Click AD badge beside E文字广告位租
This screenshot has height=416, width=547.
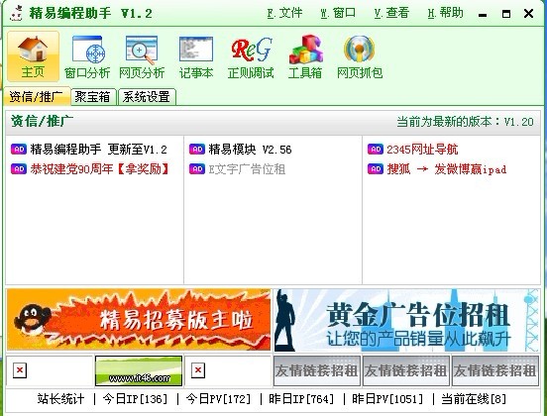click(x=197, y=169)
